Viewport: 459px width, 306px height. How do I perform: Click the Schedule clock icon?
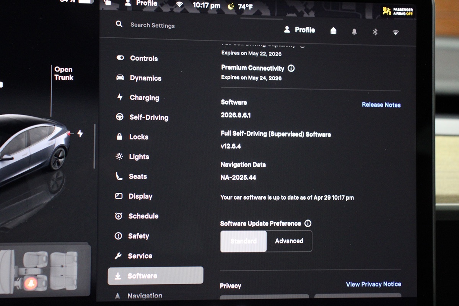[118, 216]
